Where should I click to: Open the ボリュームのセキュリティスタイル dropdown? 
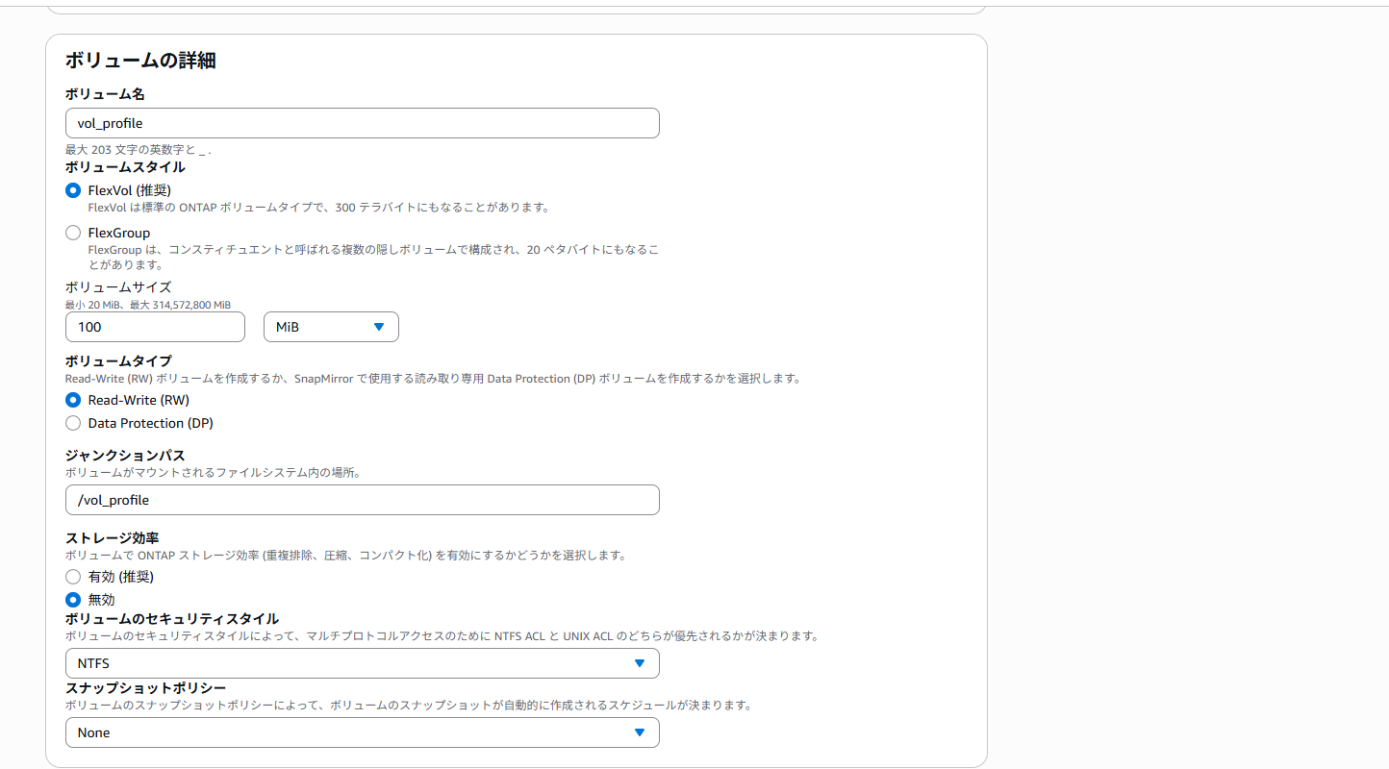click(x=362, y=663)
